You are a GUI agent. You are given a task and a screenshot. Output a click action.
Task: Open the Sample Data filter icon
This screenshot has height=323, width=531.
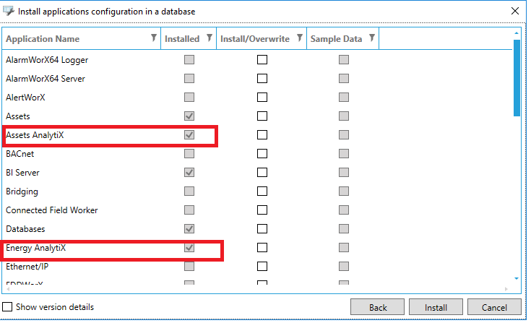(371, 38)
